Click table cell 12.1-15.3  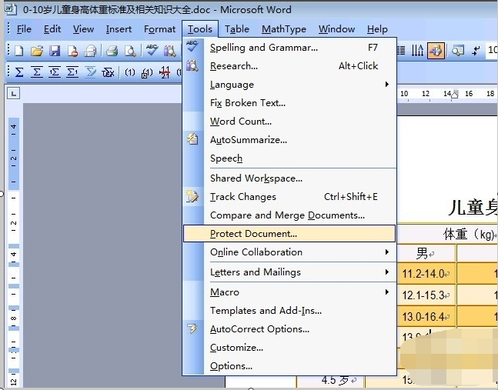[426, 295]
